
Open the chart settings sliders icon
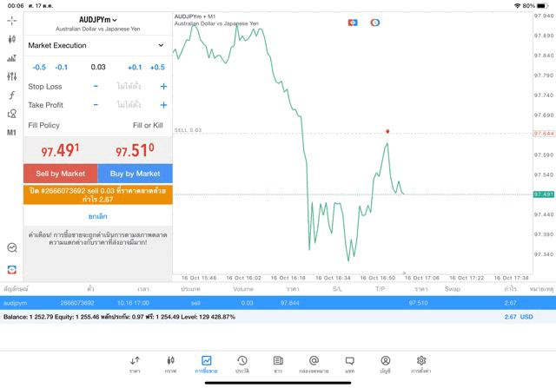[x=12, y=77]
